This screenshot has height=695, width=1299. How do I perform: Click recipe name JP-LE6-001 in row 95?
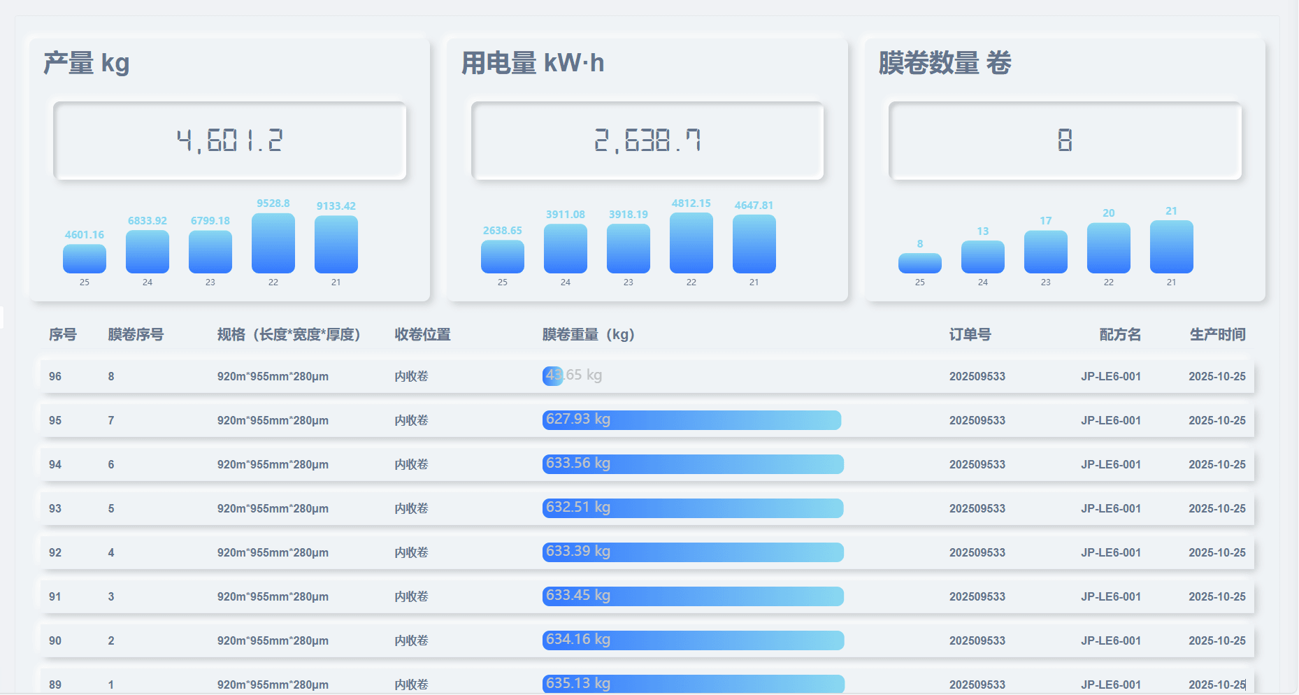1110,420
